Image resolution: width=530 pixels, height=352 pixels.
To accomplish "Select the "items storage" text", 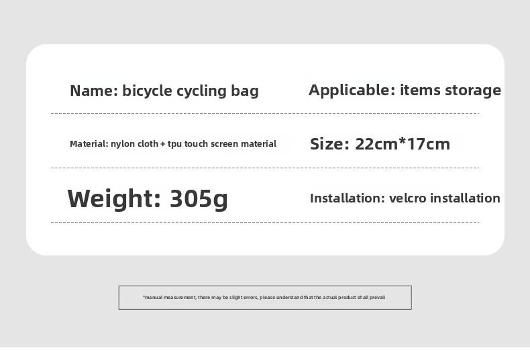I will [450, 90].
